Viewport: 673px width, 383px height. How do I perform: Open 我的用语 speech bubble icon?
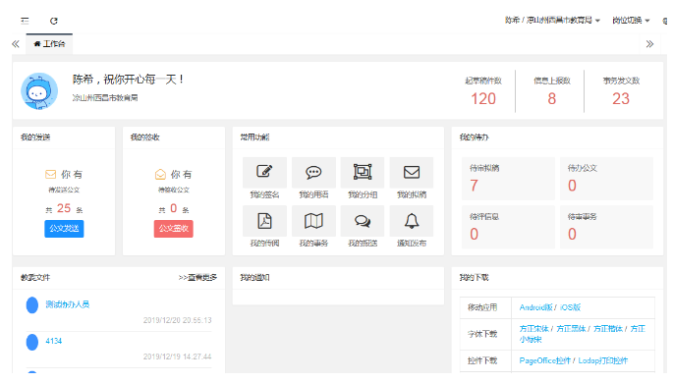point(313,172)
